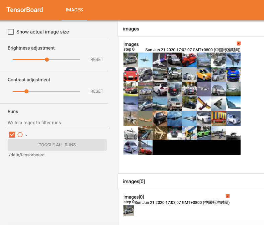Click orange run color icon on images card

(239, 44)
